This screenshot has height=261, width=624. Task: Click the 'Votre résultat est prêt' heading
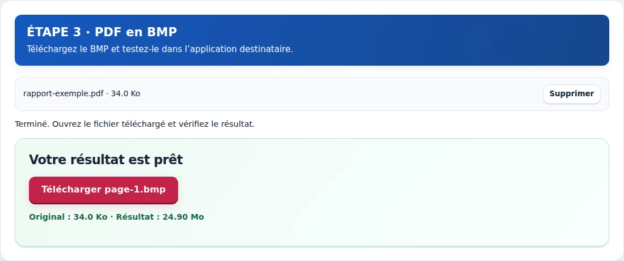[x=106, y=159]
